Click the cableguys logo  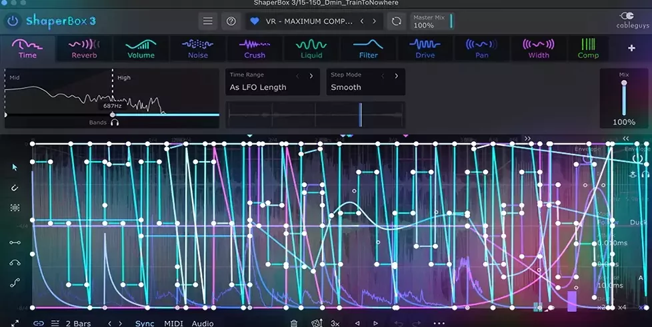(632, 21)
